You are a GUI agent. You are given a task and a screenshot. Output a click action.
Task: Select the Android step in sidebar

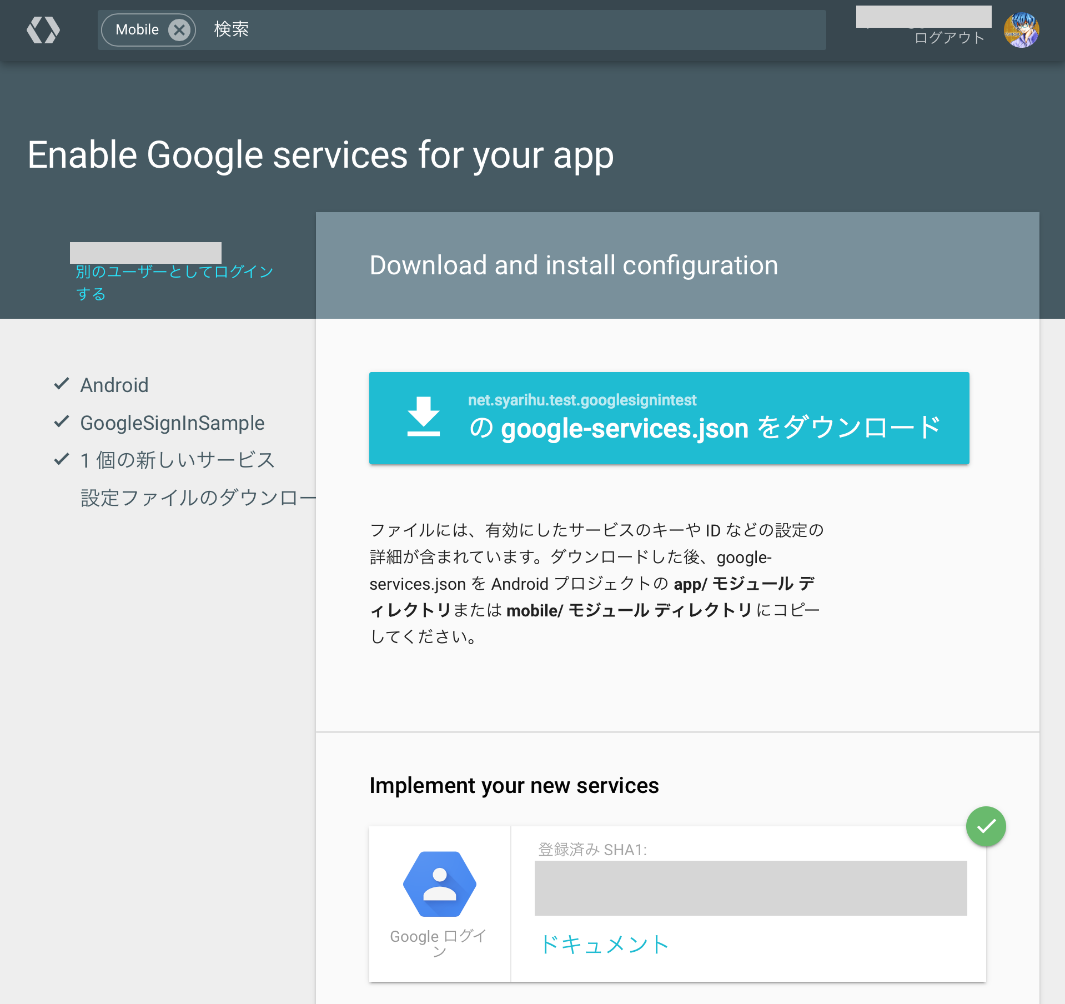tap(114, 385)
